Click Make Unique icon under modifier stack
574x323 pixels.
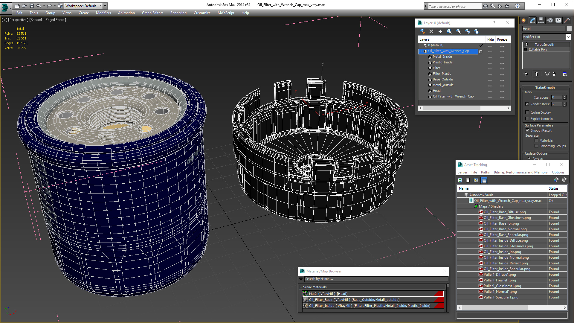pyautogui.click(x=547, y=74)
